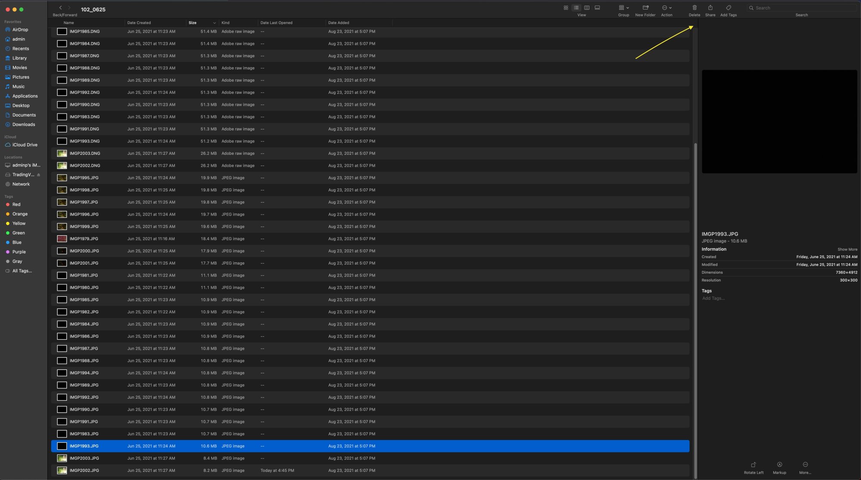The width and height of the screenshot is (861, 480).
Task: Open the Action menu
Action: pyautogui.click(x=666, y=7)
